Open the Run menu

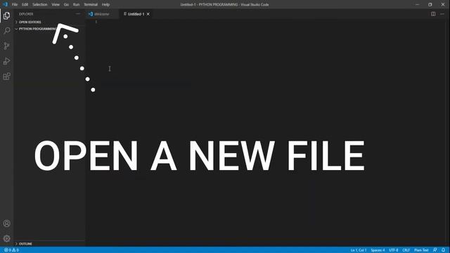click(76, 5)
